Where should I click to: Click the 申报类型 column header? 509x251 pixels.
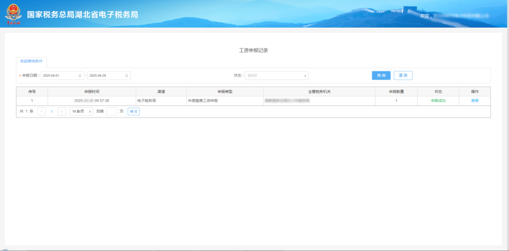[x=225, y=91]
